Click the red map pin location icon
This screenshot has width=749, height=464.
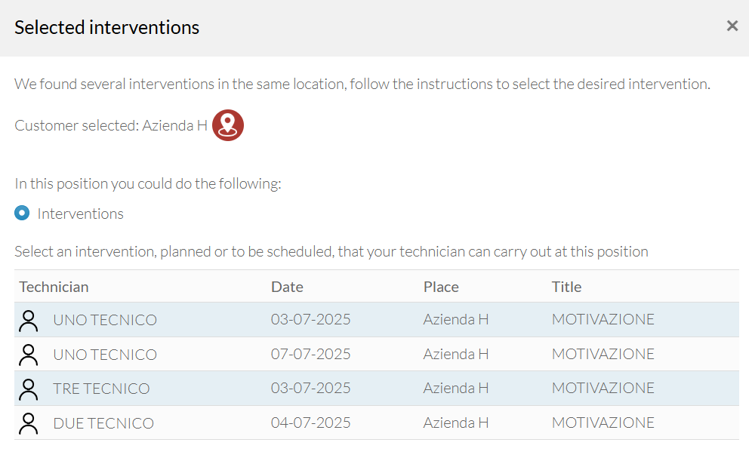point(228,125)
